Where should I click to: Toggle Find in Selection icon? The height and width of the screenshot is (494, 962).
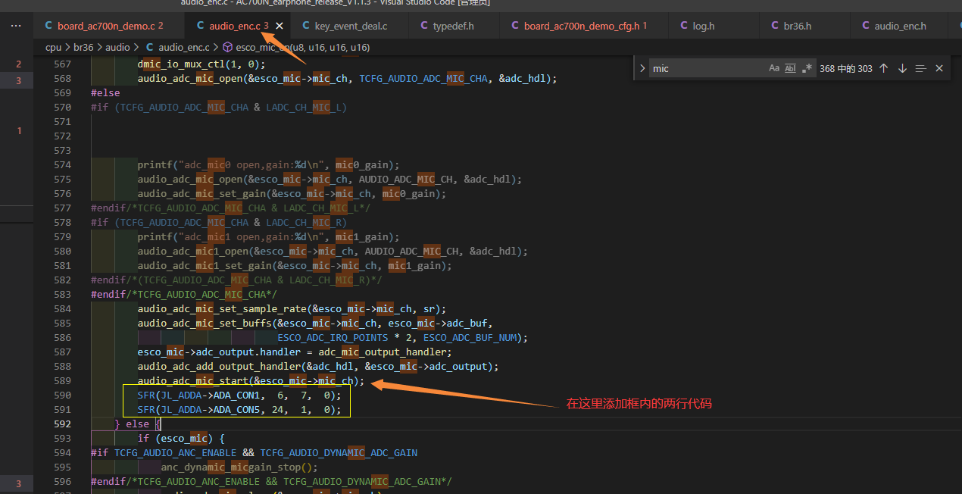[x=920, y=68]
